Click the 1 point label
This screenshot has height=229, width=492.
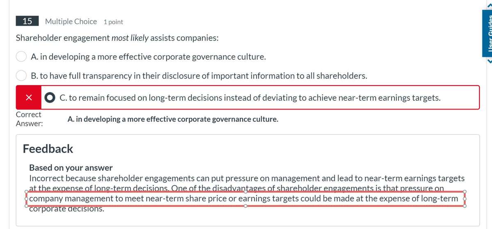pos(113,22)
